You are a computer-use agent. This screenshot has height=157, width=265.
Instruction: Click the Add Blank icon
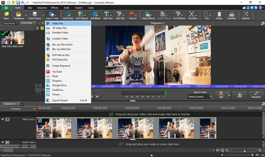coord(95,16)
